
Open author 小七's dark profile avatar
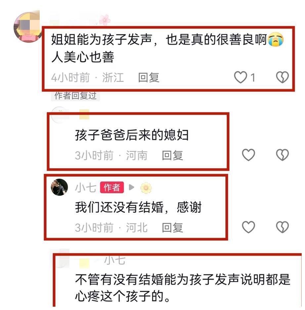60,187
